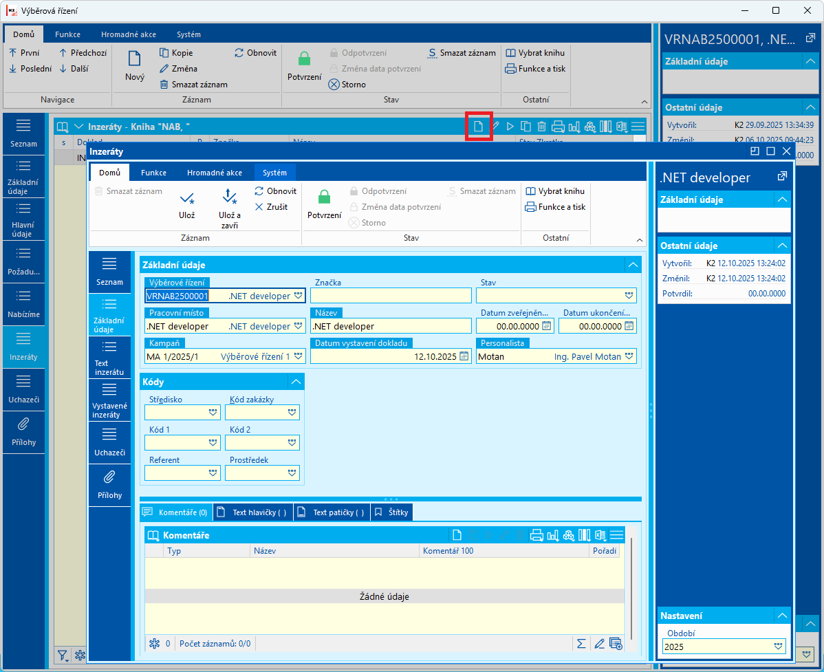This screenshot has width=824, height=672.
Task: Collapse Kódy section
Action: pyautogui.click(x=296, y=382)
